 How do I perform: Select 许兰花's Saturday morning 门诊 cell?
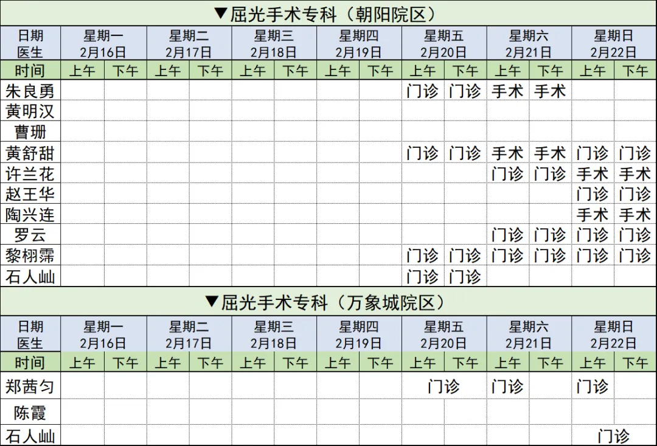tap(507, 173)
